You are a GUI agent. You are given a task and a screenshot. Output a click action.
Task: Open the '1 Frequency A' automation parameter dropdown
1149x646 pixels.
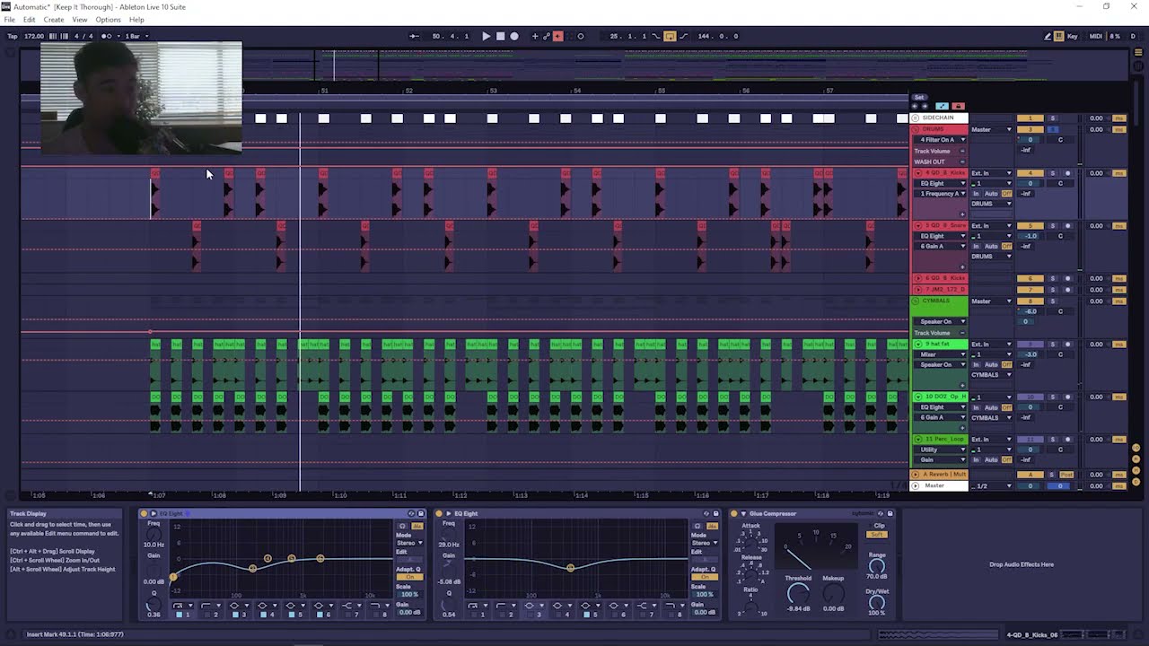pos(941,193)
